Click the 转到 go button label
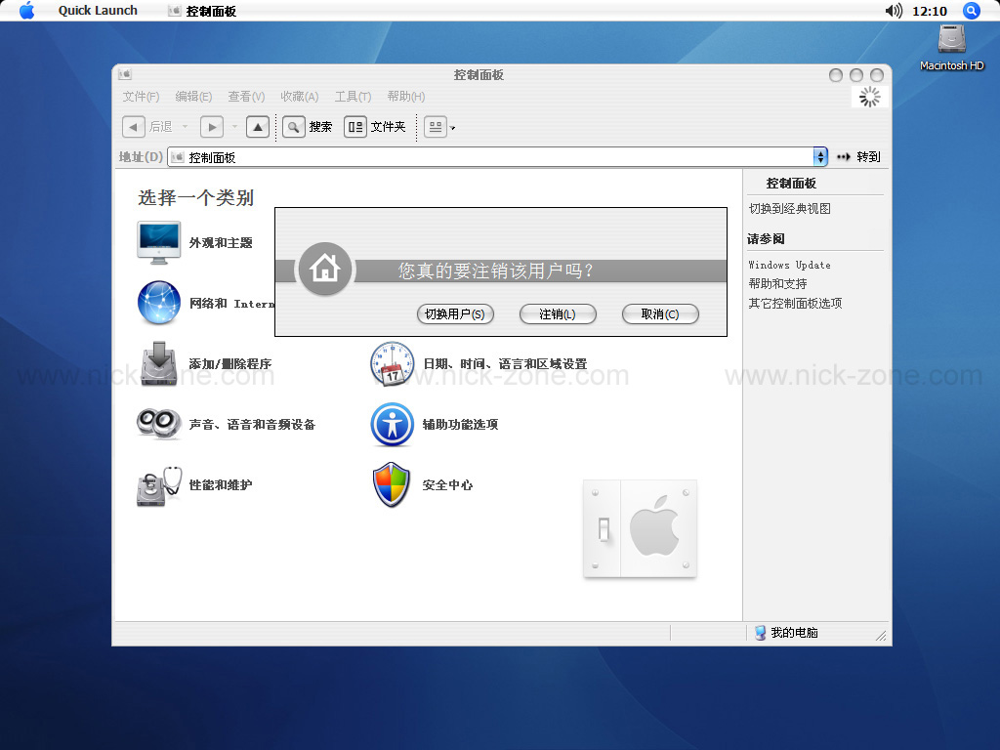The width and height of the screenshot is (1000, 750). click(x=868, y=157)
